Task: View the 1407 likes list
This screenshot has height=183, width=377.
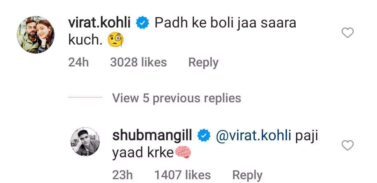Action: click(x=183, y=175)
